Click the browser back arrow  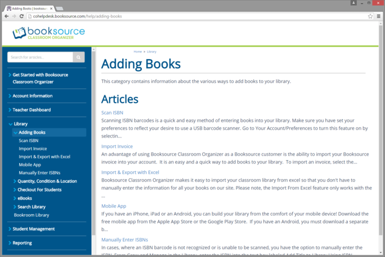7,16
